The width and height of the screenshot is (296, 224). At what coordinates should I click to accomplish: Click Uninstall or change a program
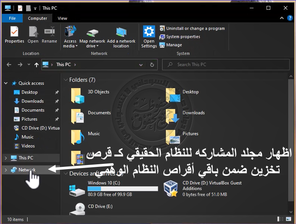[192, 28]
